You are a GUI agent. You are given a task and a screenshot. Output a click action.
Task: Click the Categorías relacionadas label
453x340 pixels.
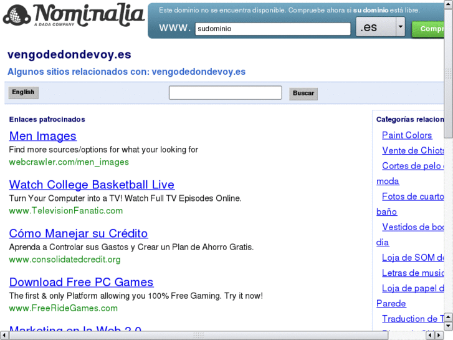click(410, 120)
